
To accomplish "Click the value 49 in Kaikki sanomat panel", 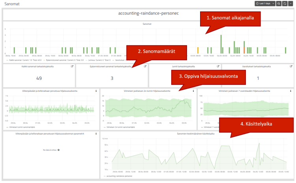I will pyautogui.click(x=39, y=78).
